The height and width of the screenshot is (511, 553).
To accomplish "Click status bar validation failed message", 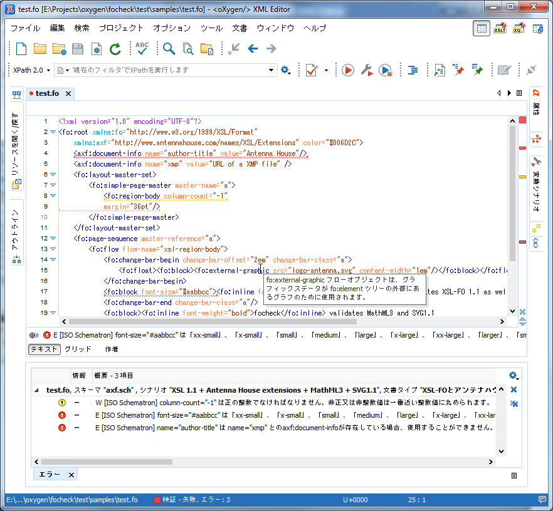I will click(x=192, y=499).
